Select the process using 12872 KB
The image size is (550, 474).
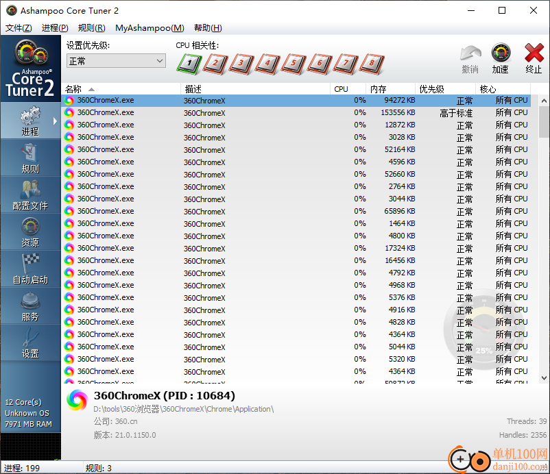tap(296, 125)
